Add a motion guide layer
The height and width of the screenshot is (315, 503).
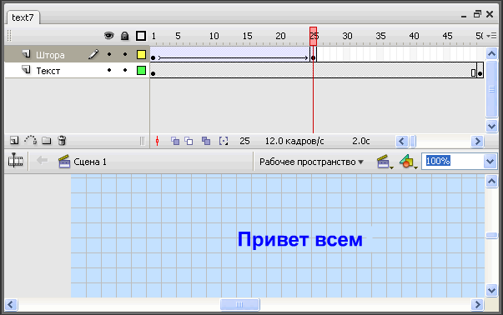31,140
